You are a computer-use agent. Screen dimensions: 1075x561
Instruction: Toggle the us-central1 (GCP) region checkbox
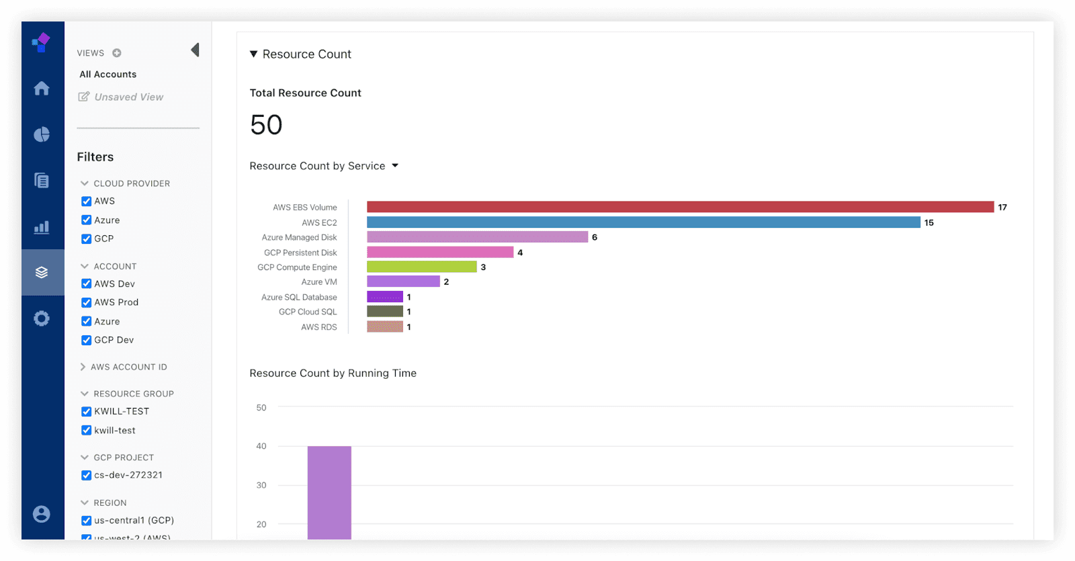[86, 520]
